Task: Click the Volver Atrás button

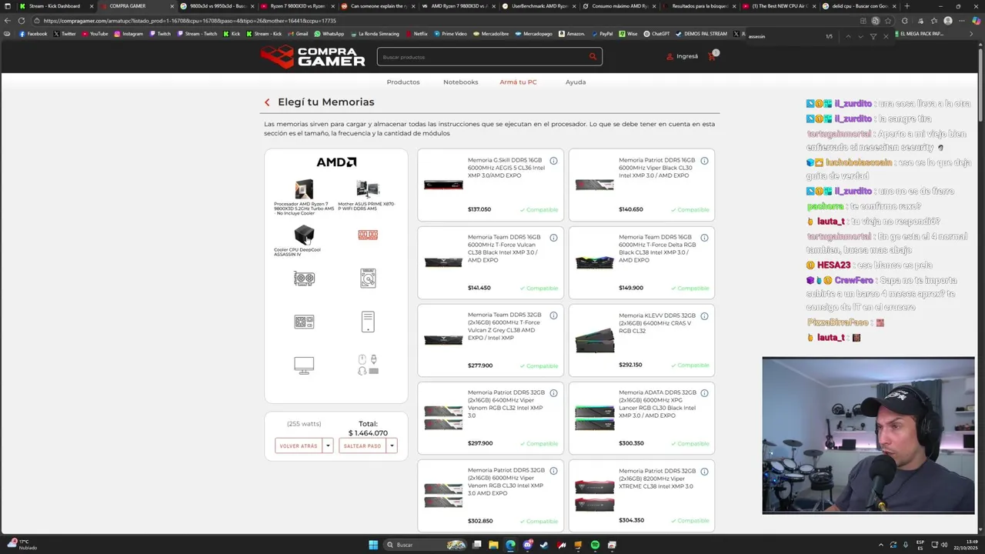Action: pyautogui.click(x=299, y=446)
